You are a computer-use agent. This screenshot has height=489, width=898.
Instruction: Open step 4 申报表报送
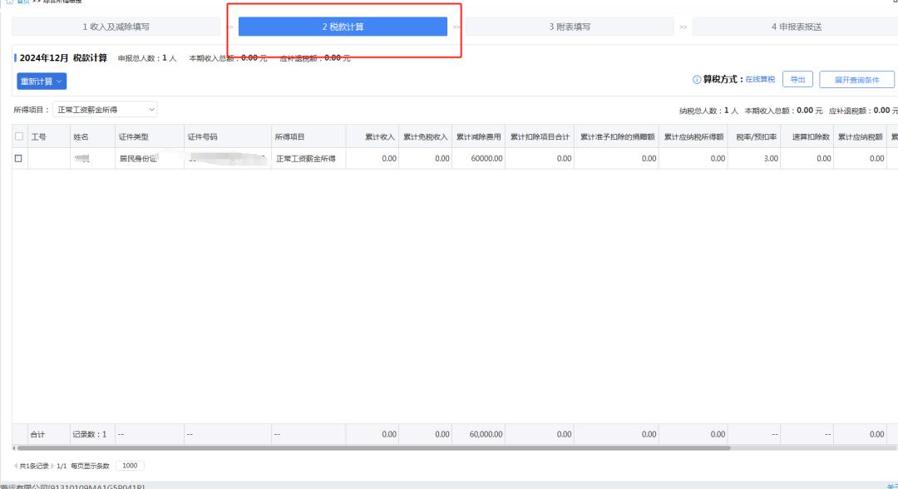pyautogui.click(x=795, y=27)
